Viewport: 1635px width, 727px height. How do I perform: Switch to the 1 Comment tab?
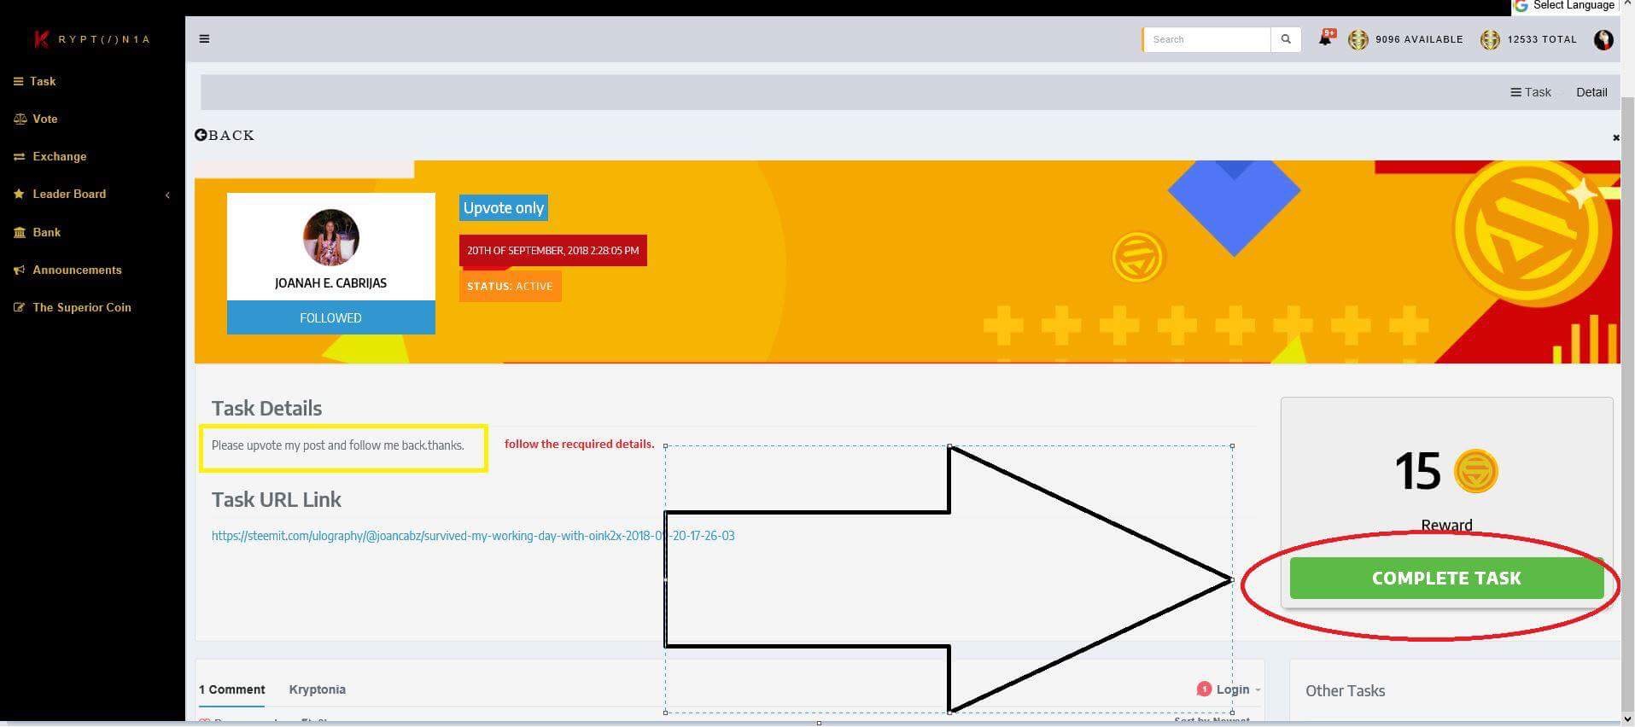[x=232, y=689]
